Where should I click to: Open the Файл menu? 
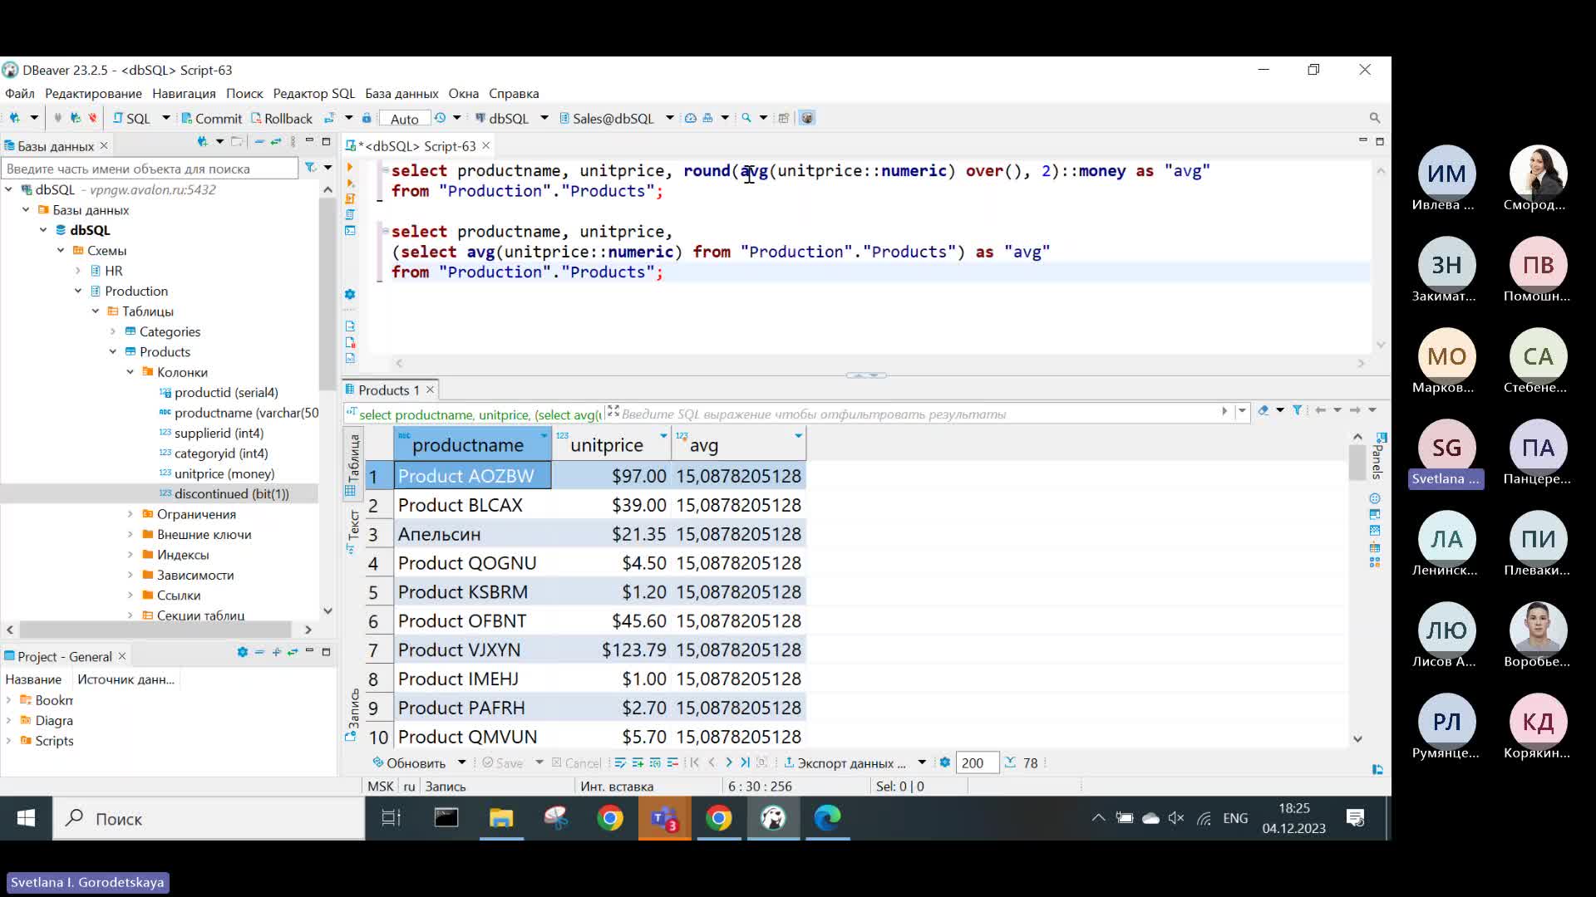20,94
